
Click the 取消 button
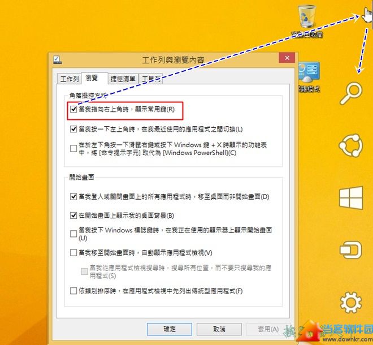pos(219,329)
